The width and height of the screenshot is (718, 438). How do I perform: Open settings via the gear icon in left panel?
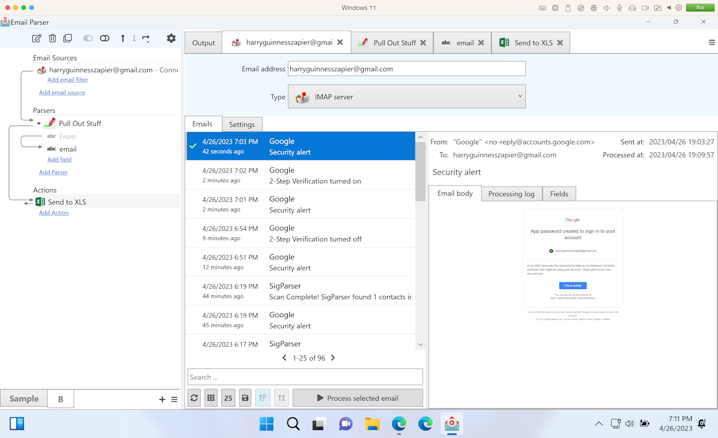(x=171, y=38)
